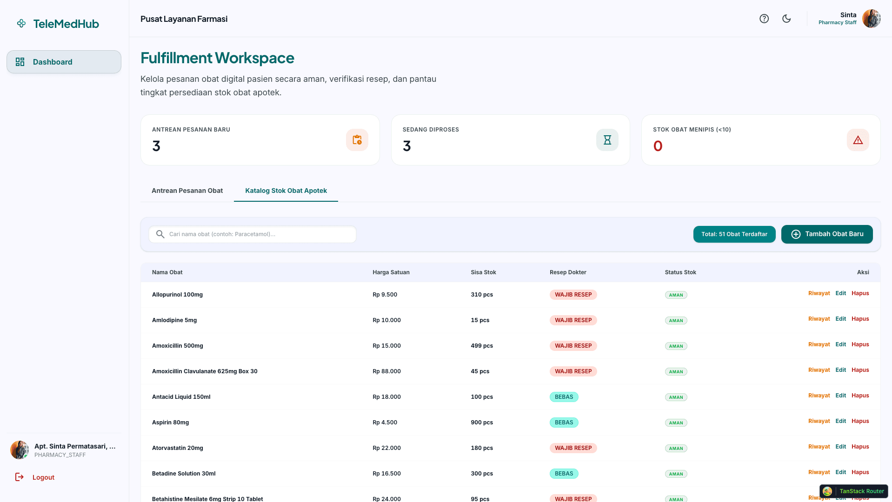Click the Dashboard grid icon in sidebar
This screenshot has width=892, height=502.
pos(20,62)
